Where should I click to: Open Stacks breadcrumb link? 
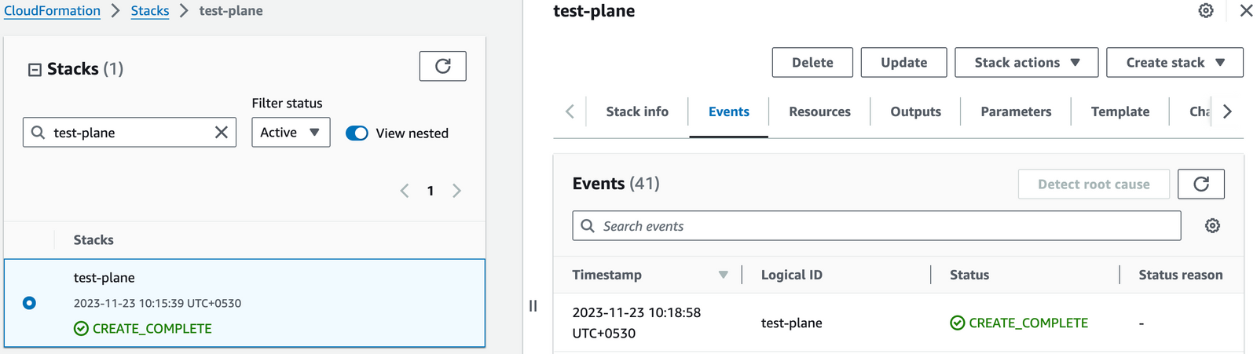150,11
